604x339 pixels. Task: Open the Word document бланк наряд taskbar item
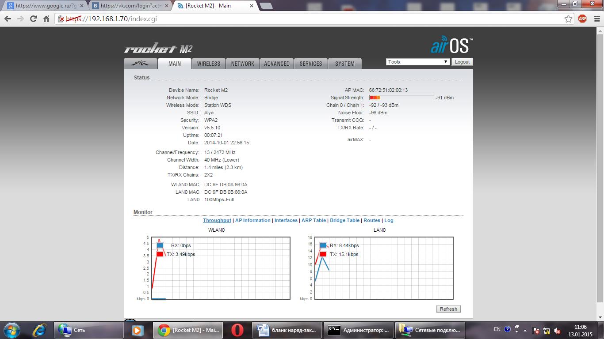287,330
